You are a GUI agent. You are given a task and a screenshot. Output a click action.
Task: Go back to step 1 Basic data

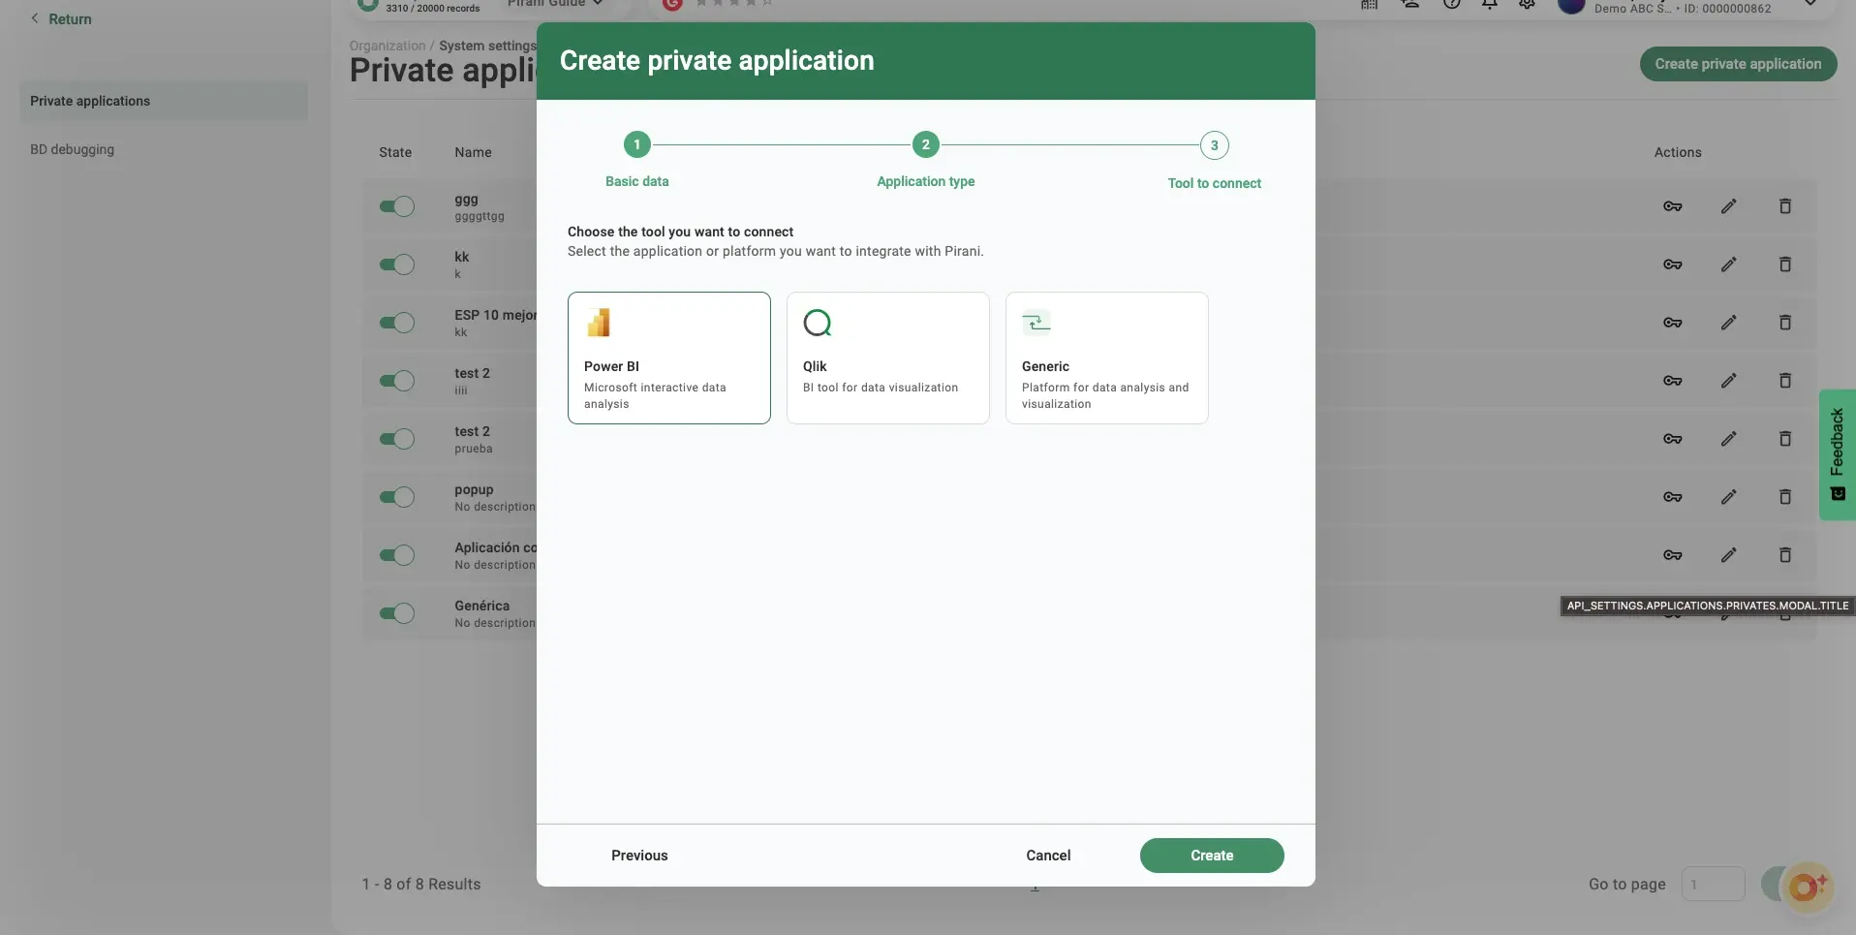(636, 145)
